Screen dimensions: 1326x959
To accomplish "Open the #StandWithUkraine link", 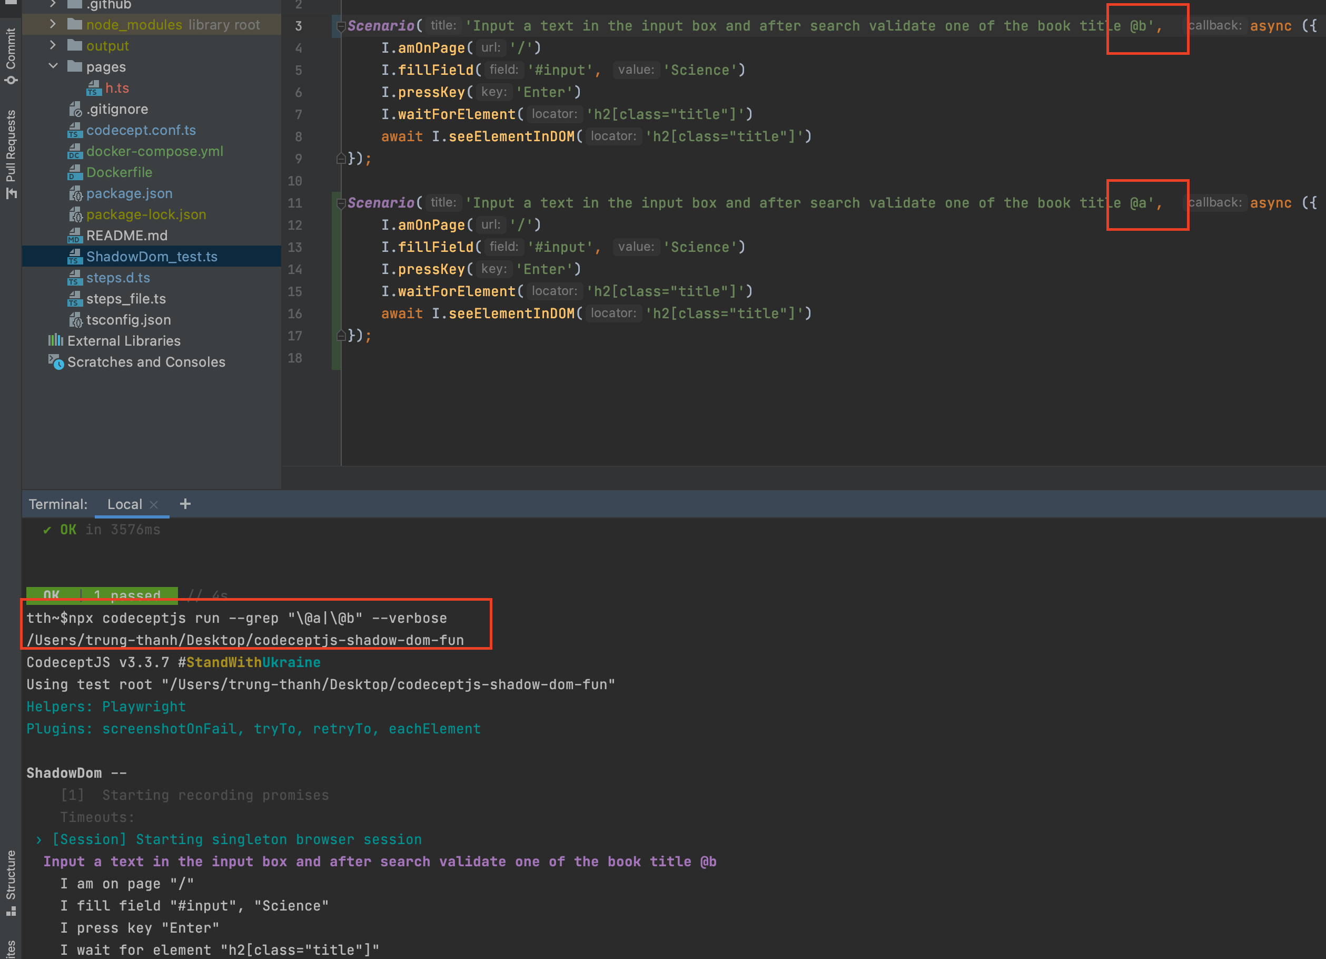I will click(250, 662).
